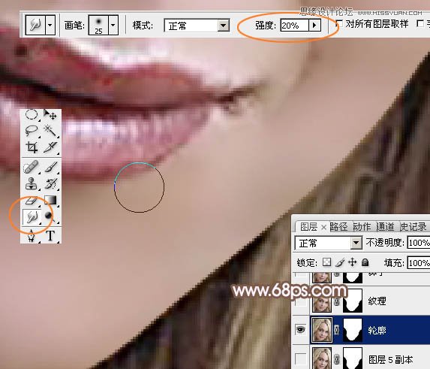Image resolution: width=430 pixels, height=369 pixels.
Task: Lock image pixels brush icon
Action: click(340, 262)
